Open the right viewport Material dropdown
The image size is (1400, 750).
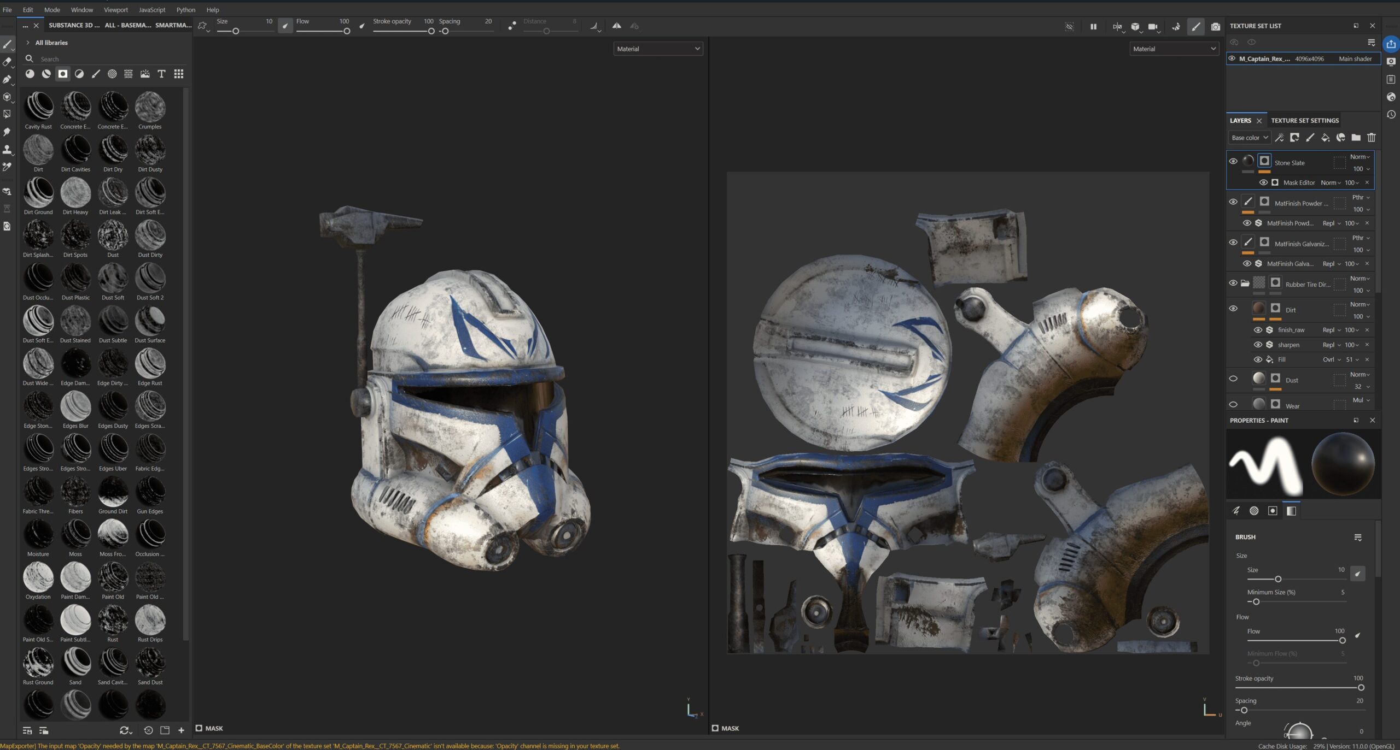(1174, 49)
